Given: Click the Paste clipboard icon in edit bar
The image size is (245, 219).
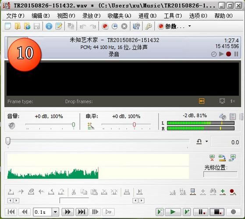Looking at the screenshot, I should [94, 192].
